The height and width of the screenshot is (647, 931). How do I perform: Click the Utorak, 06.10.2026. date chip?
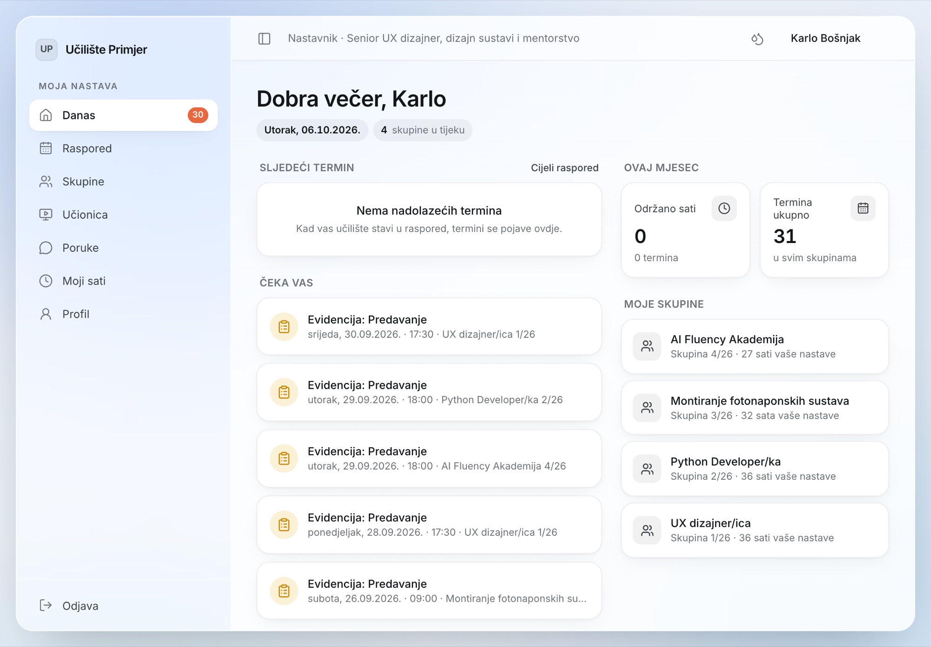[312, 130]
